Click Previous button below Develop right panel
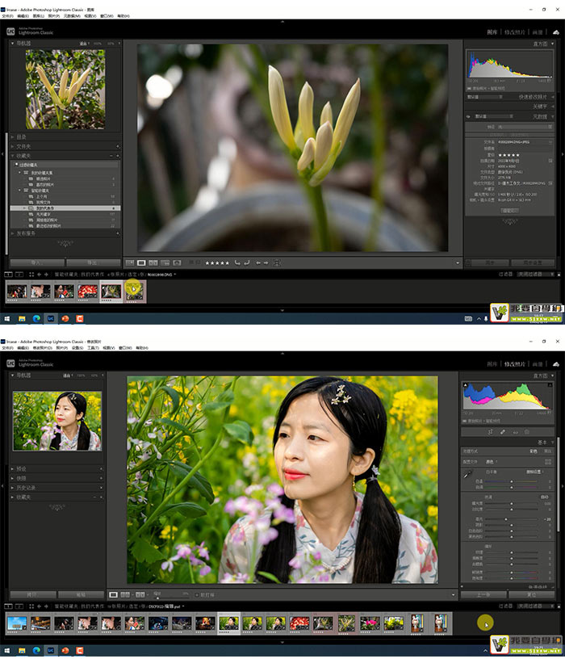This screenshot has height=663, width=565. (x=483, y=595)
